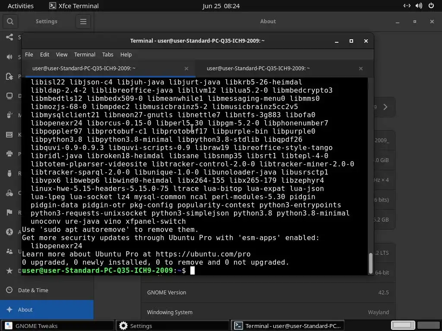
Task: Click the 'unoconv ure-java vino xfpanel-switch' line
Action: pyautogui.click(x=108, y=222)
